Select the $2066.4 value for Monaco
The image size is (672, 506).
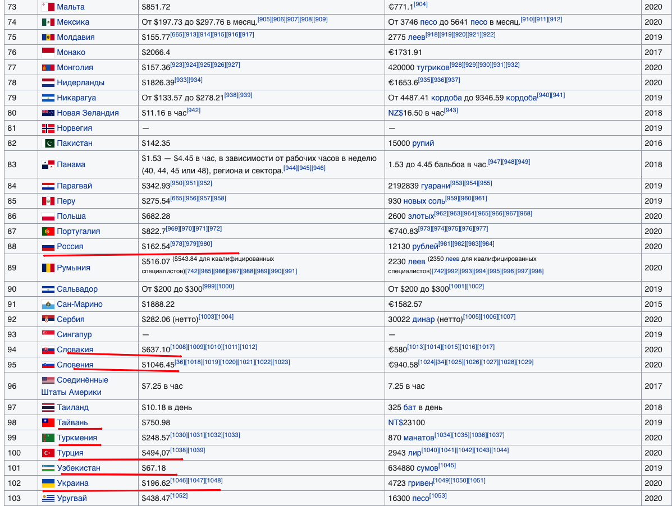click(x=156, y=52)
